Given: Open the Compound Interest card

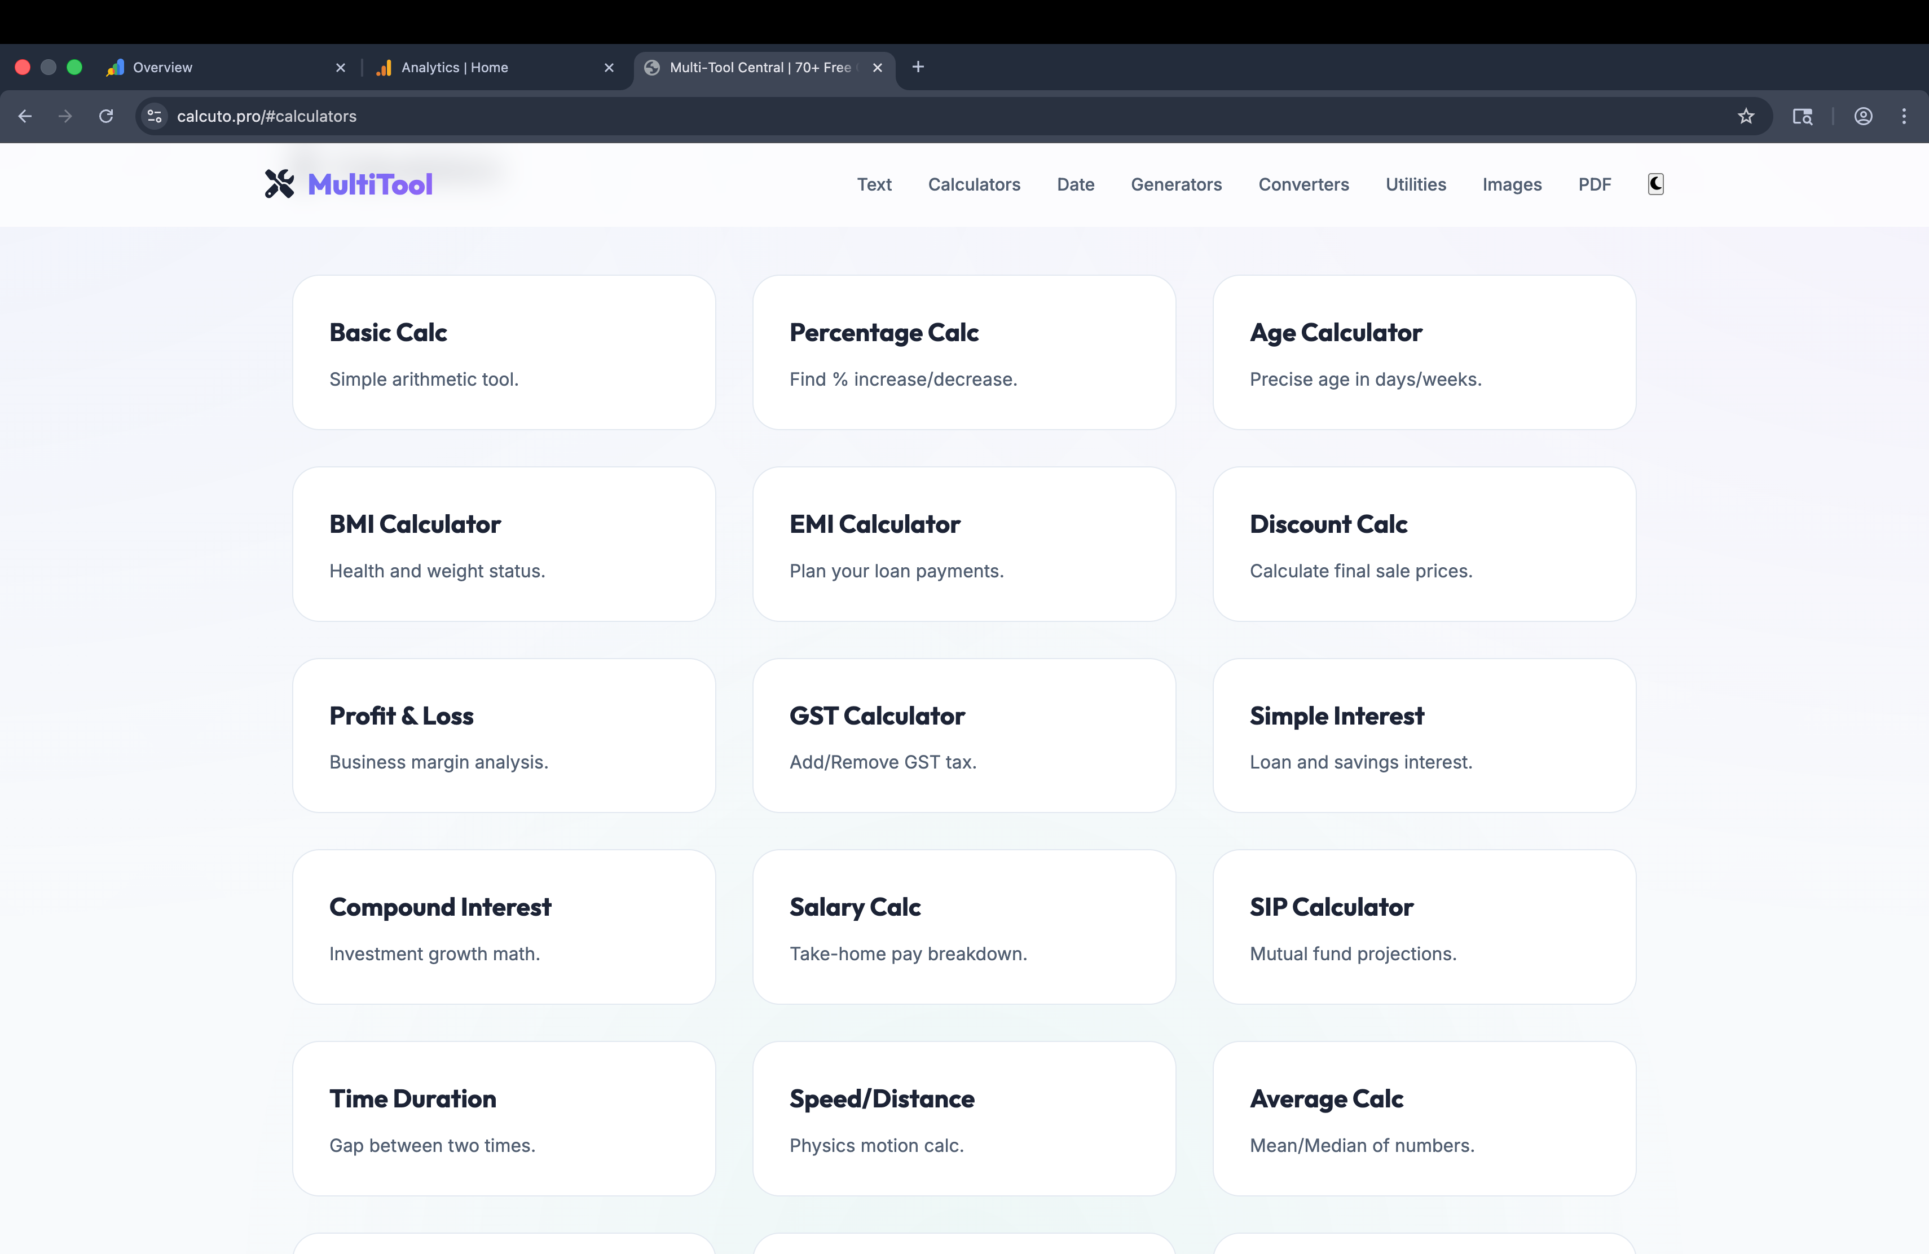Looking at the screenshot, I should coord(504,927).
